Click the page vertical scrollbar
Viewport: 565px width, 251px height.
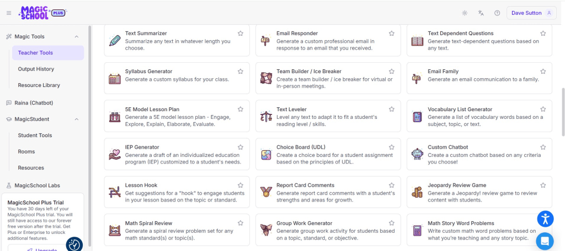562,110
